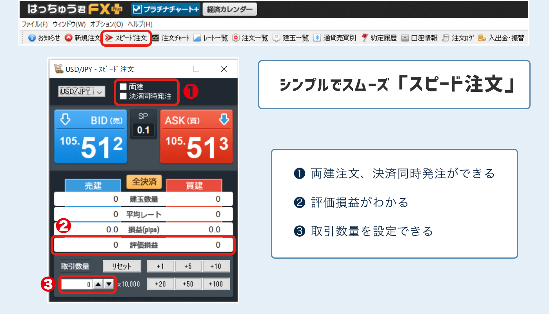Open the ファイル(F) menu
The width and height of the screenshot is (549, 314).
[35, 24]
